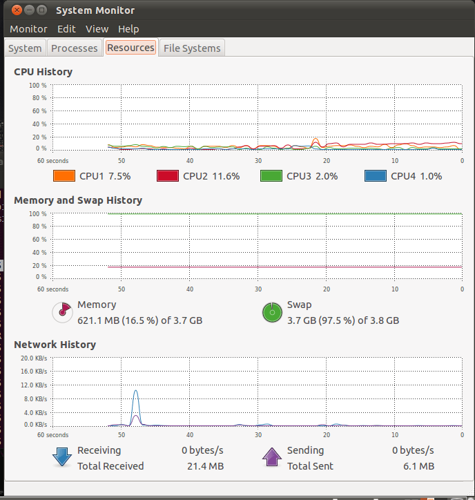Click the CPU History heading
The width and height of the screenshot is (475, 500).
click(x=43, y=72)
